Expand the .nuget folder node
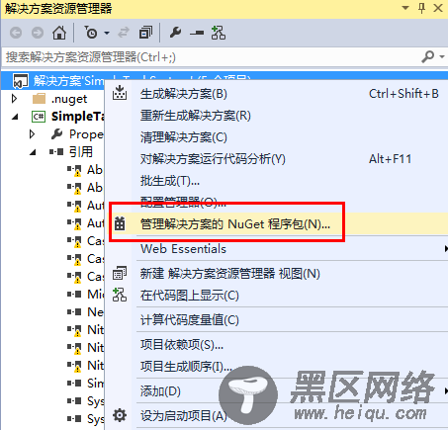The image size is (448, 430). point(14,98)
